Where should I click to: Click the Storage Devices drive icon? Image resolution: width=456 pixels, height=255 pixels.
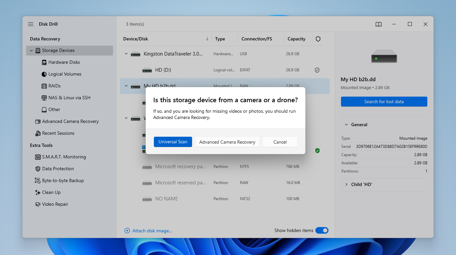click(x=38, y=50)
